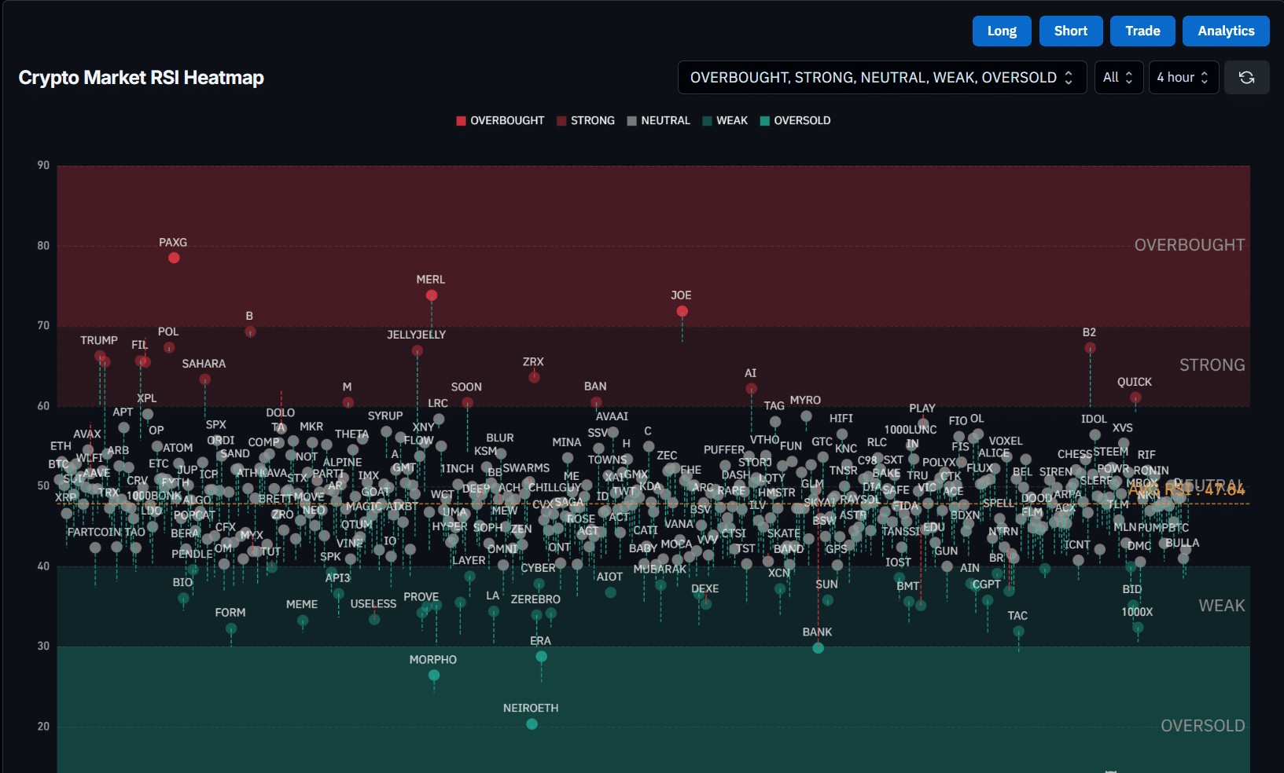Click the refresh icon button
Viewport: 1284px width, 773px height.
click(x=1246, y=77)
